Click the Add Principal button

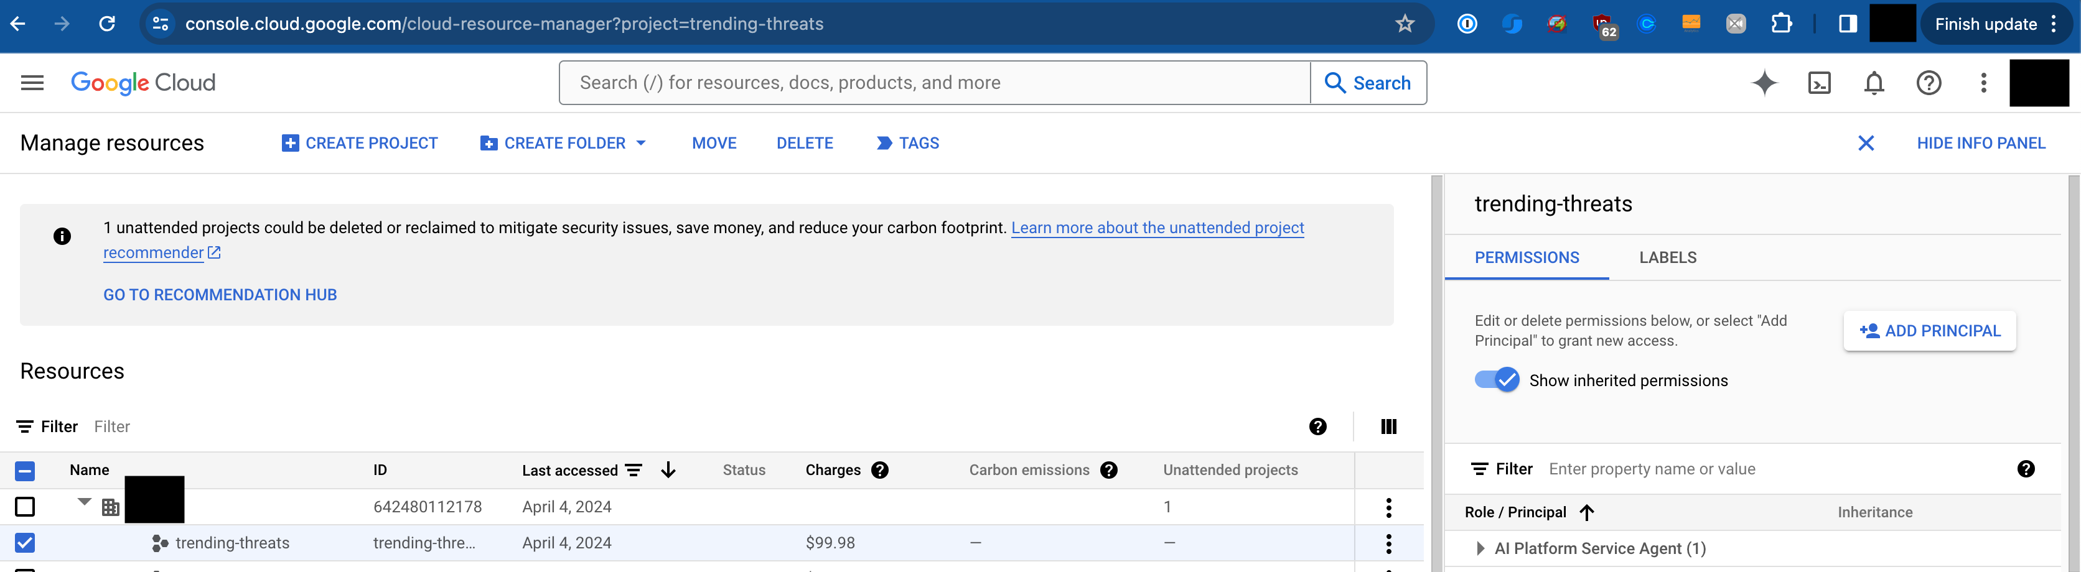pos(1929,331)
